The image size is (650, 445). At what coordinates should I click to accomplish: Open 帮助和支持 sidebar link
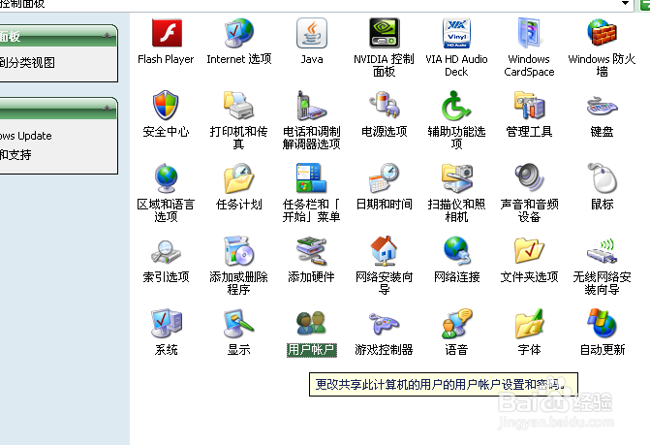[15, 155]
